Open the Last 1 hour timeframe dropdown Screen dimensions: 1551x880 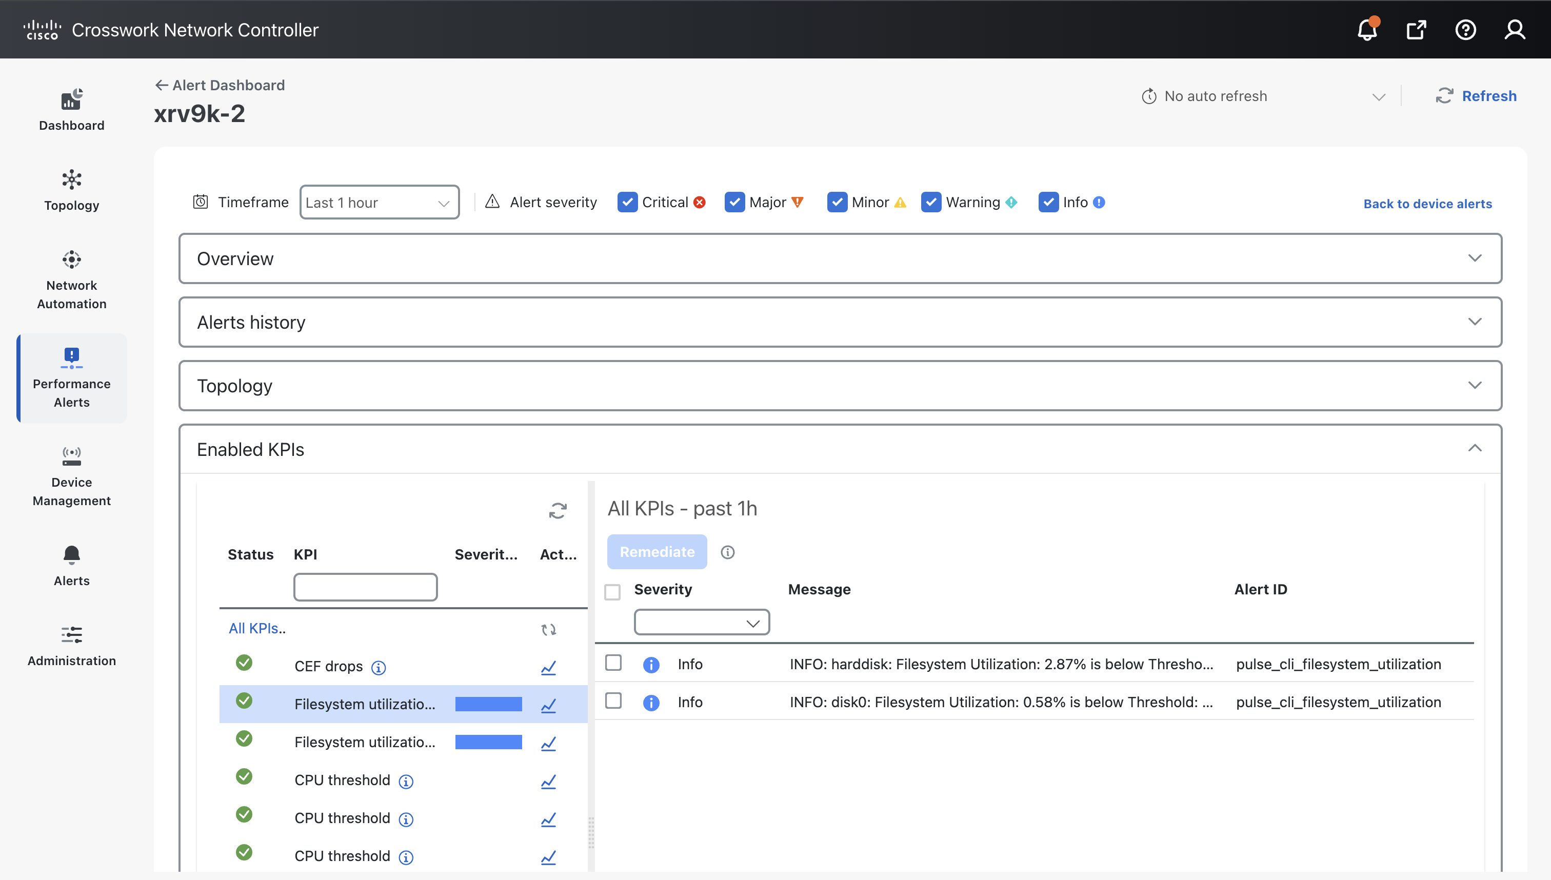click(379, 203)
